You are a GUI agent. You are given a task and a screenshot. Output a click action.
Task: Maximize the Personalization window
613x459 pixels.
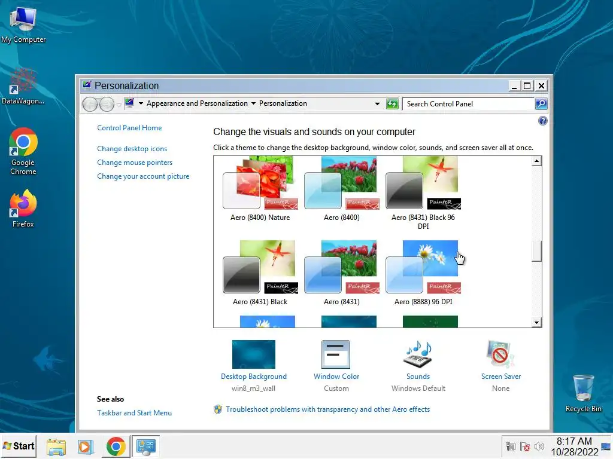click(527, 86)
